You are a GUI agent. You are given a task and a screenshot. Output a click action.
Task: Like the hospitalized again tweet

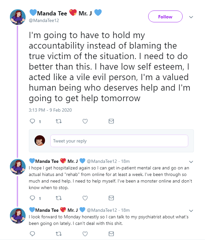coord(85,198)
